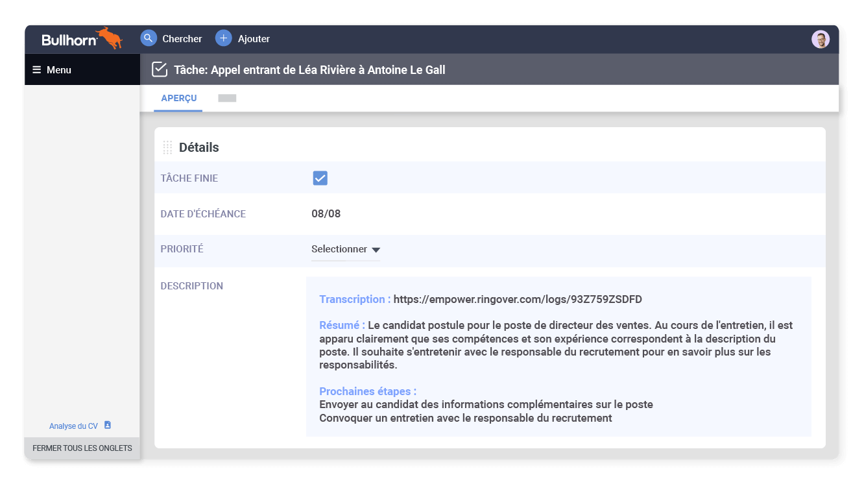864x484 pixels.
Task: Click the magnifier search icon
Action: (149, 38)
